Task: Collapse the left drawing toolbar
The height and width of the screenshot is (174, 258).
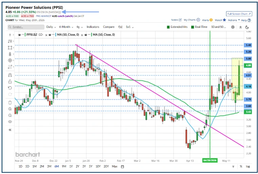Action: pyautogui.click(x=10, y=130)
